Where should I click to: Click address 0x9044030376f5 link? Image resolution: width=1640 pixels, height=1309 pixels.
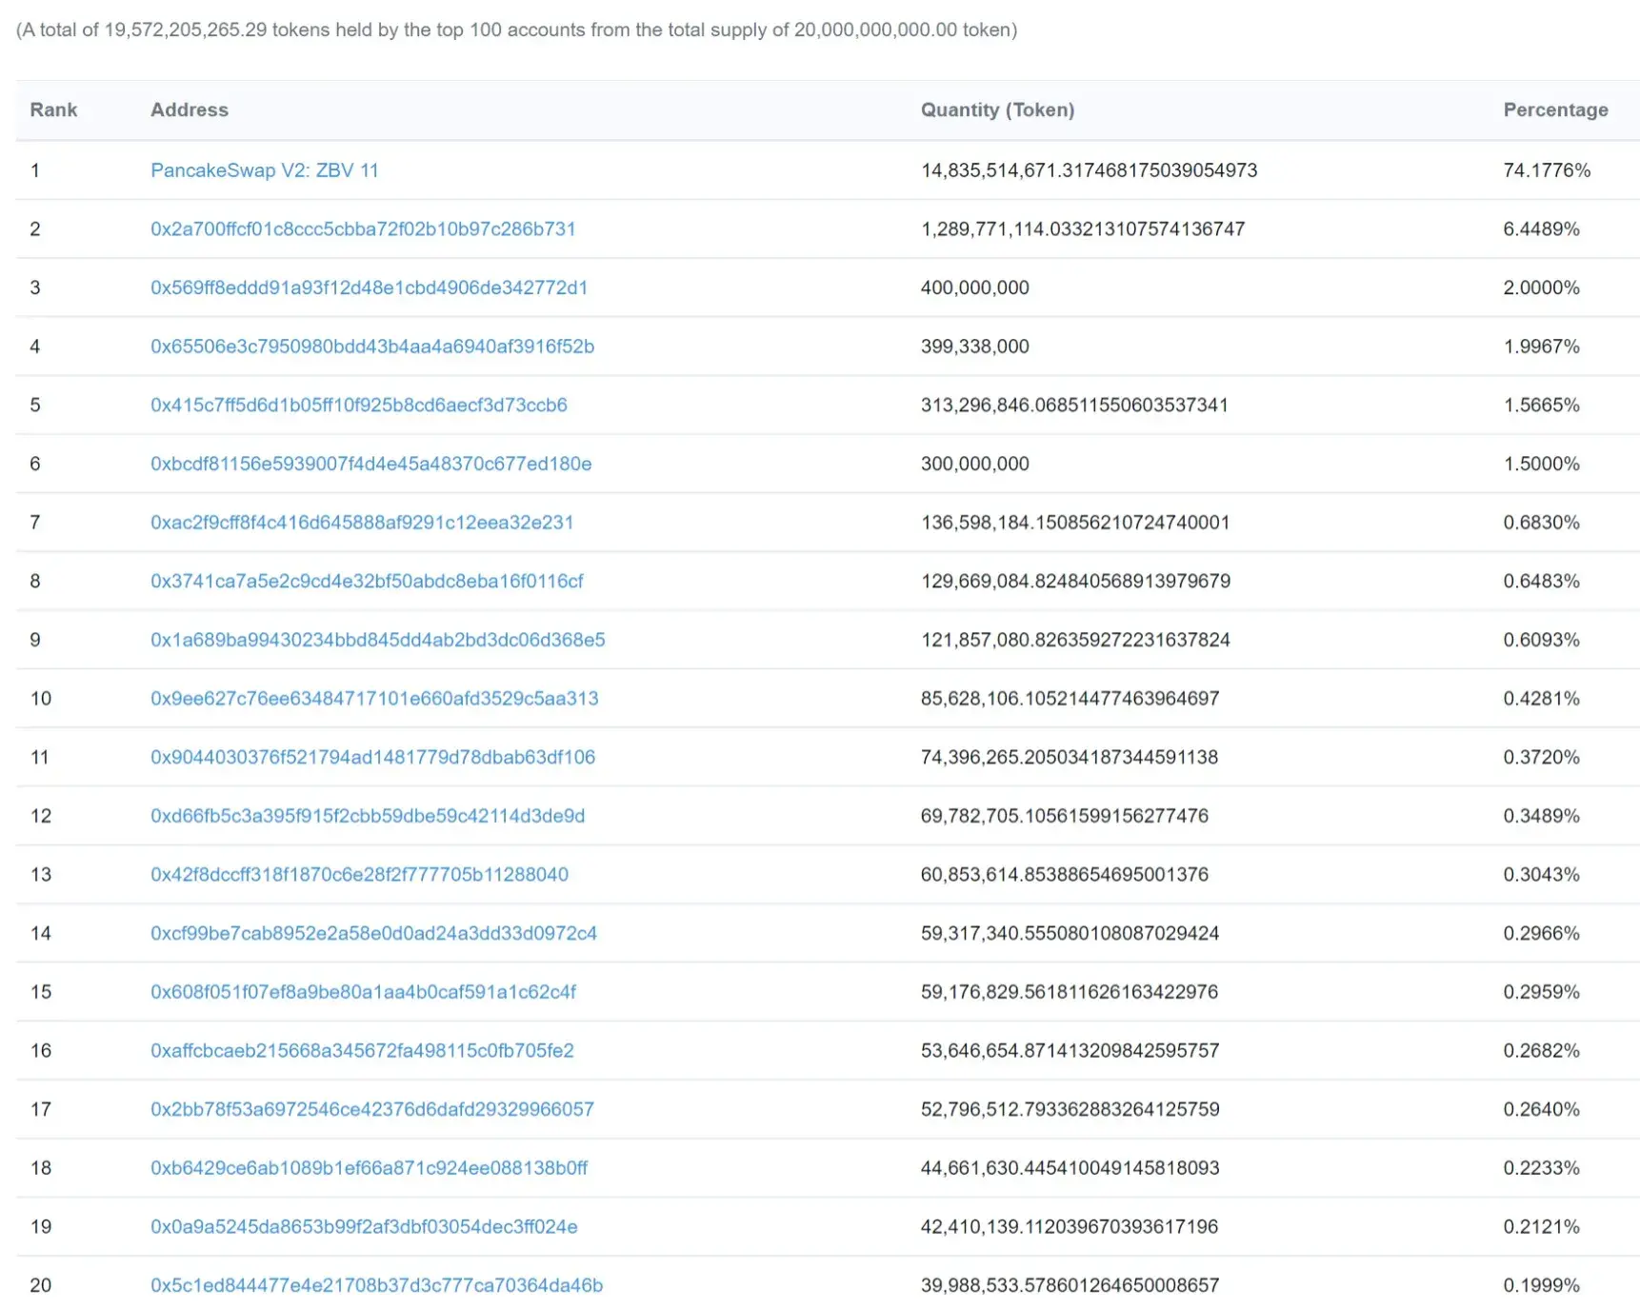point(372,757)
